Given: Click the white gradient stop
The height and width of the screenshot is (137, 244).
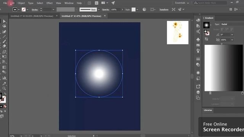Looking at the screenshot, I should click(x=210, y=93).
